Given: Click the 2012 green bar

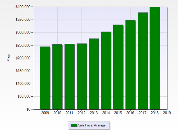Looking at the screenshot, I should click(82, 77).
